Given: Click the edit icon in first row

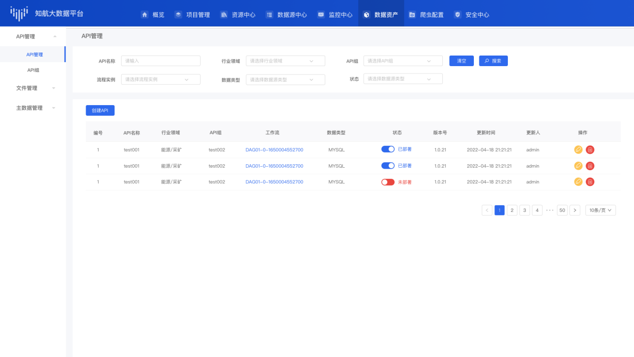Looking at the screenshot, I should [x=578, y=150].
